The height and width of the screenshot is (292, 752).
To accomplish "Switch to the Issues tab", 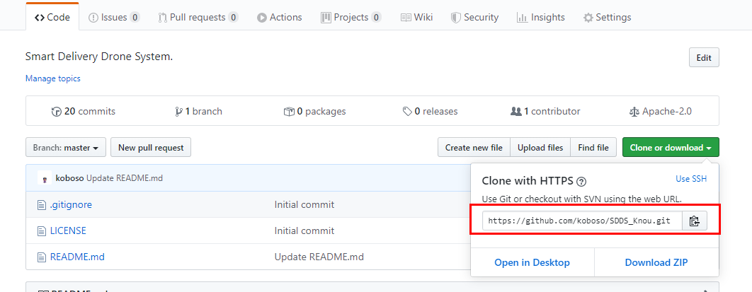I will click(x=114, y=18).
